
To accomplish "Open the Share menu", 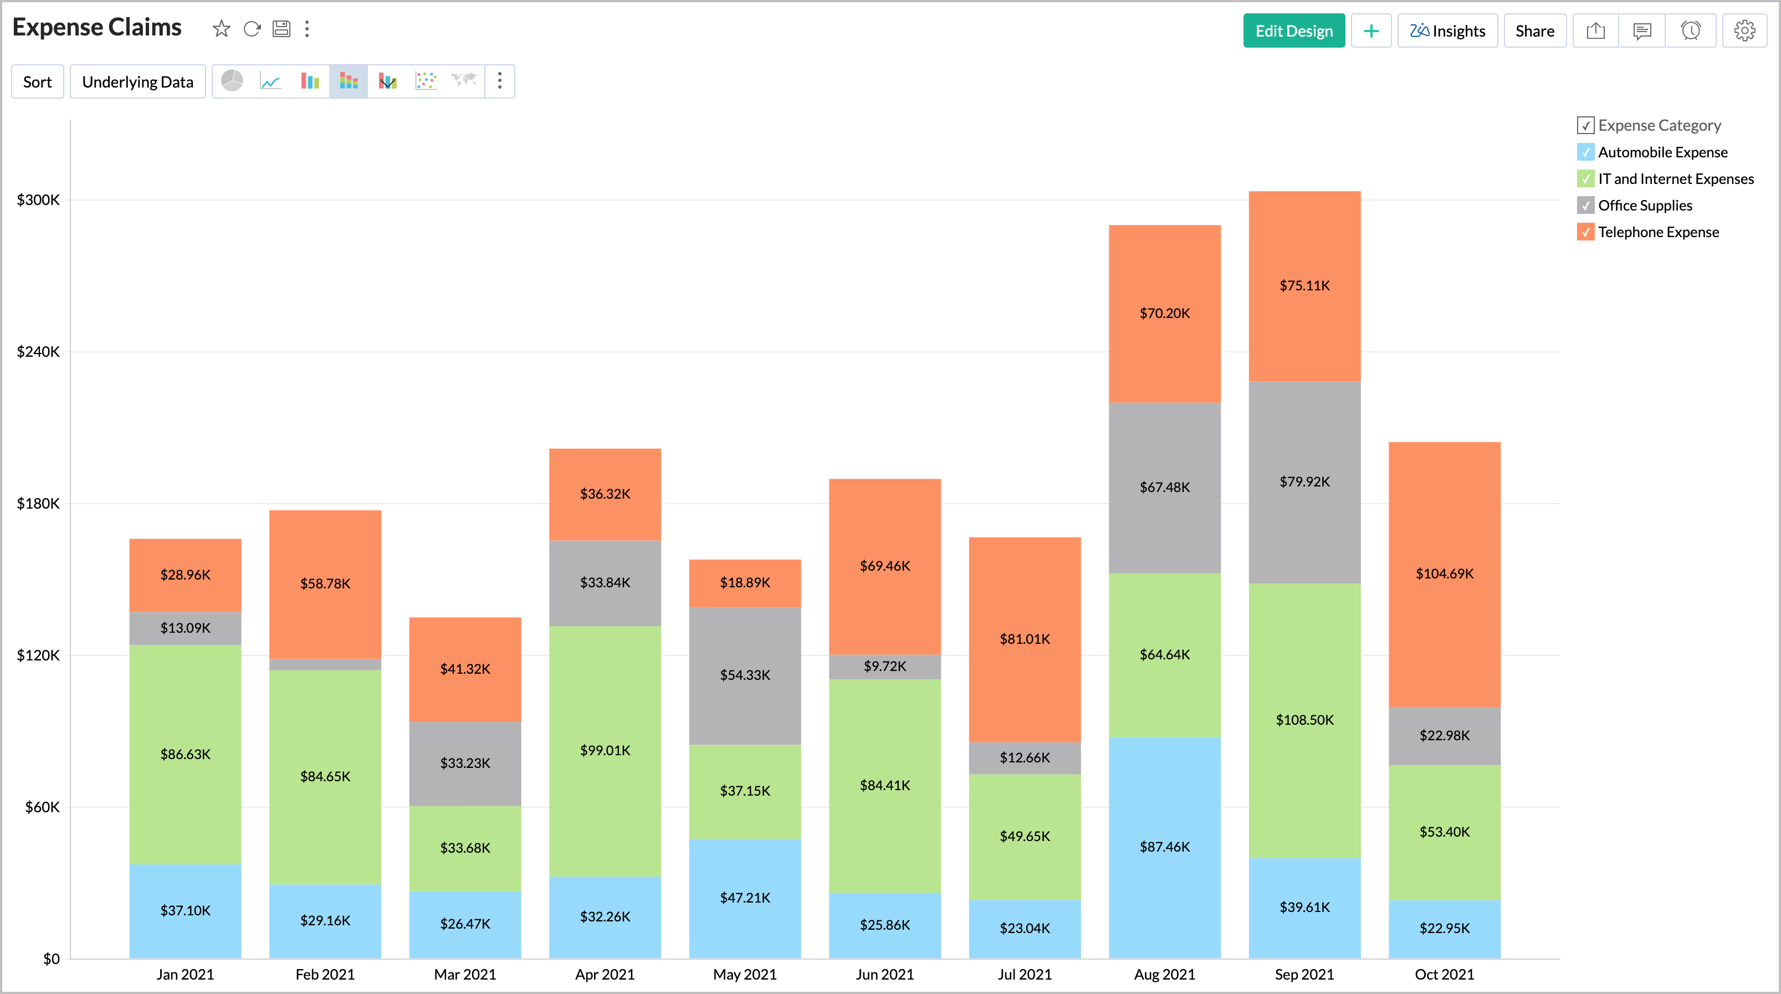I will point(1535,30).
